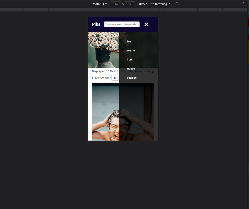Select the Cars menu item

130,60
